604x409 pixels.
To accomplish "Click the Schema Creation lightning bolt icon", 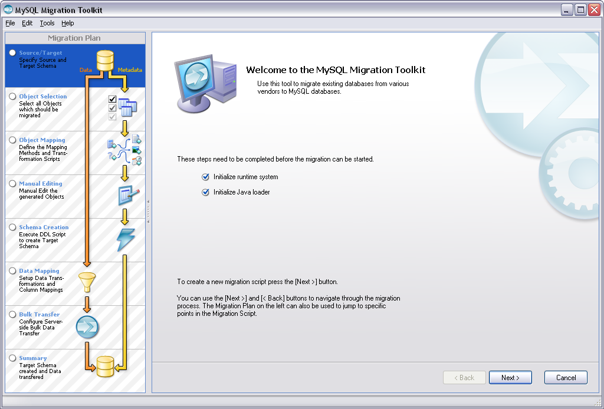I will pos(126,239).
